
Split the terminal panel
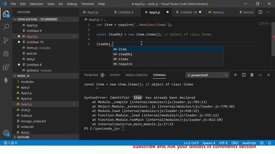[x=244, y=75]
